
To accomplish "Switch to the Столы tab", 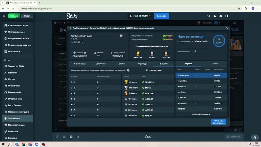I will point(214,64).
